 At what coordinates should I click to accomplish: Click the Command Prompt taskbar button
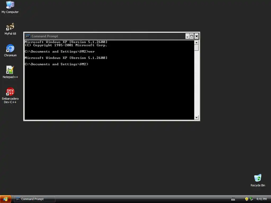click(35, 199)
